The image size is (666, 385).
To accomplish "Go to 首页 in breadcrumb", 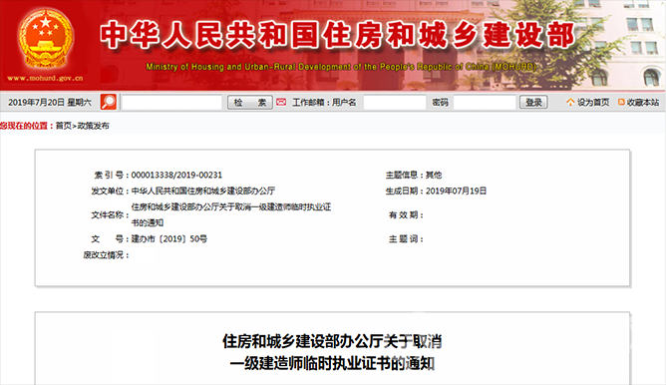I will tap(63, 126).
